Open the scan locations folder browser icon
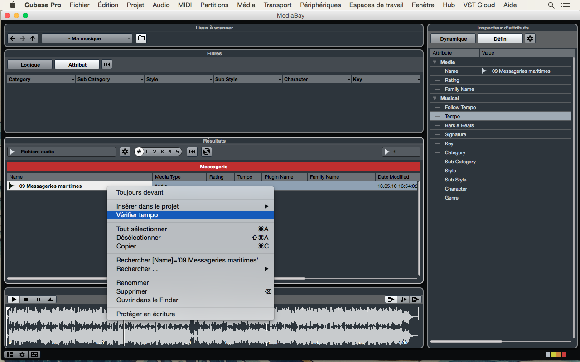 [141, 38]
